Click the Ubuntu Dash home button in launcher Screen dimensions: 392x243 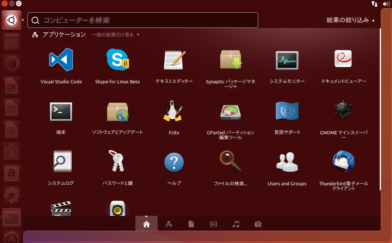[x=12, y=20]
